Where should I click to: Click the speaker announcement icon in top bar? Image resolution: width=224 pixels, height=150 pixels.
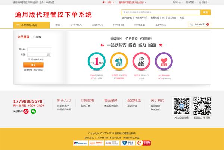[104, 2]
